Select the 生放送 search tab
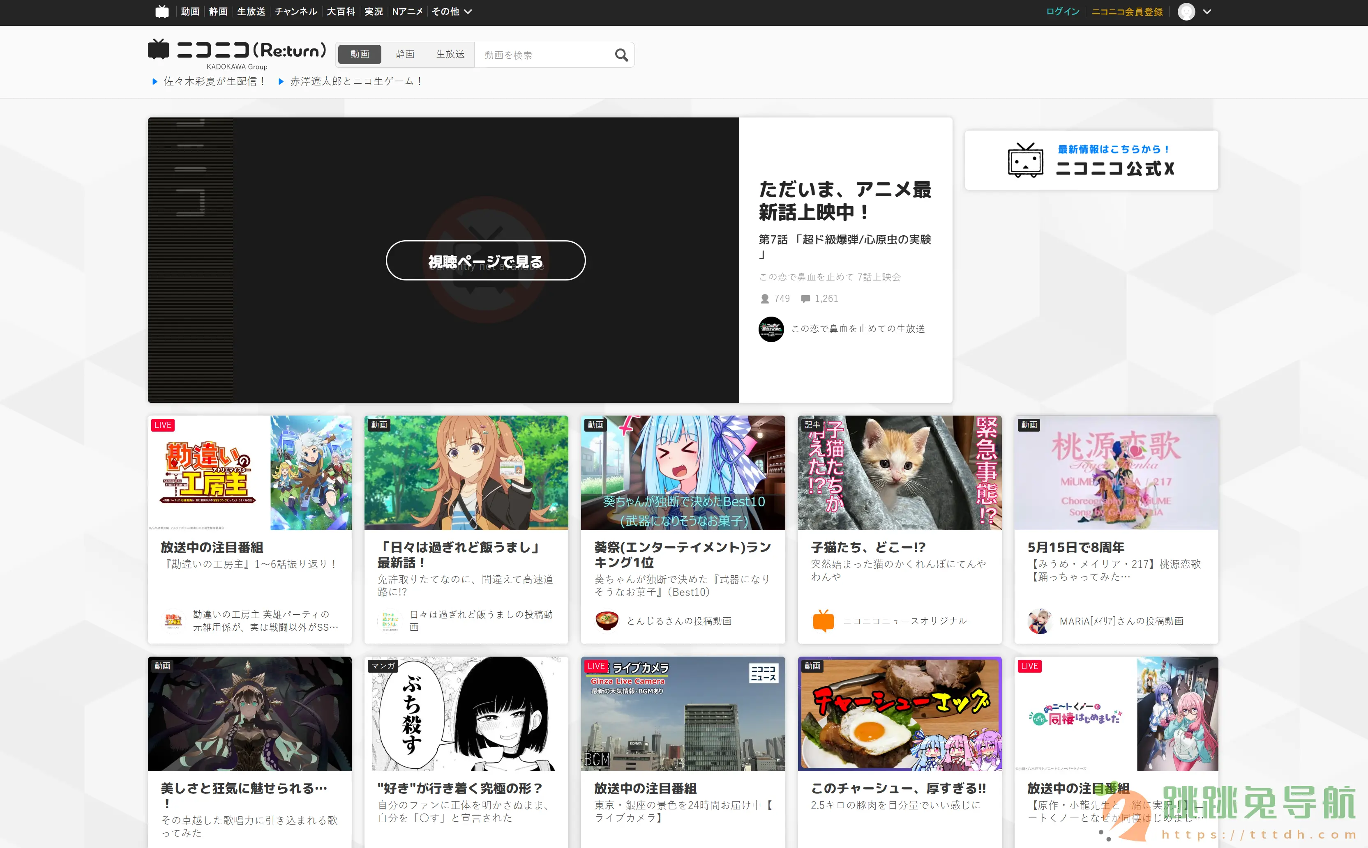The width and height of the screenshot is (1368, 848). tap(450, 54)
